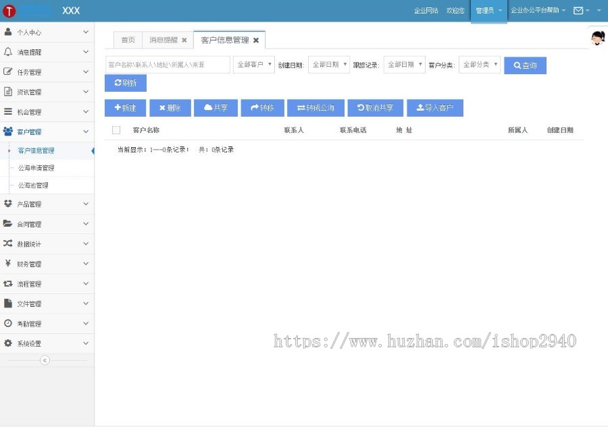Open the 个人中心 person icon in sidebar
The height and width of the screenshot is (427, 608).
pos(7,32)
